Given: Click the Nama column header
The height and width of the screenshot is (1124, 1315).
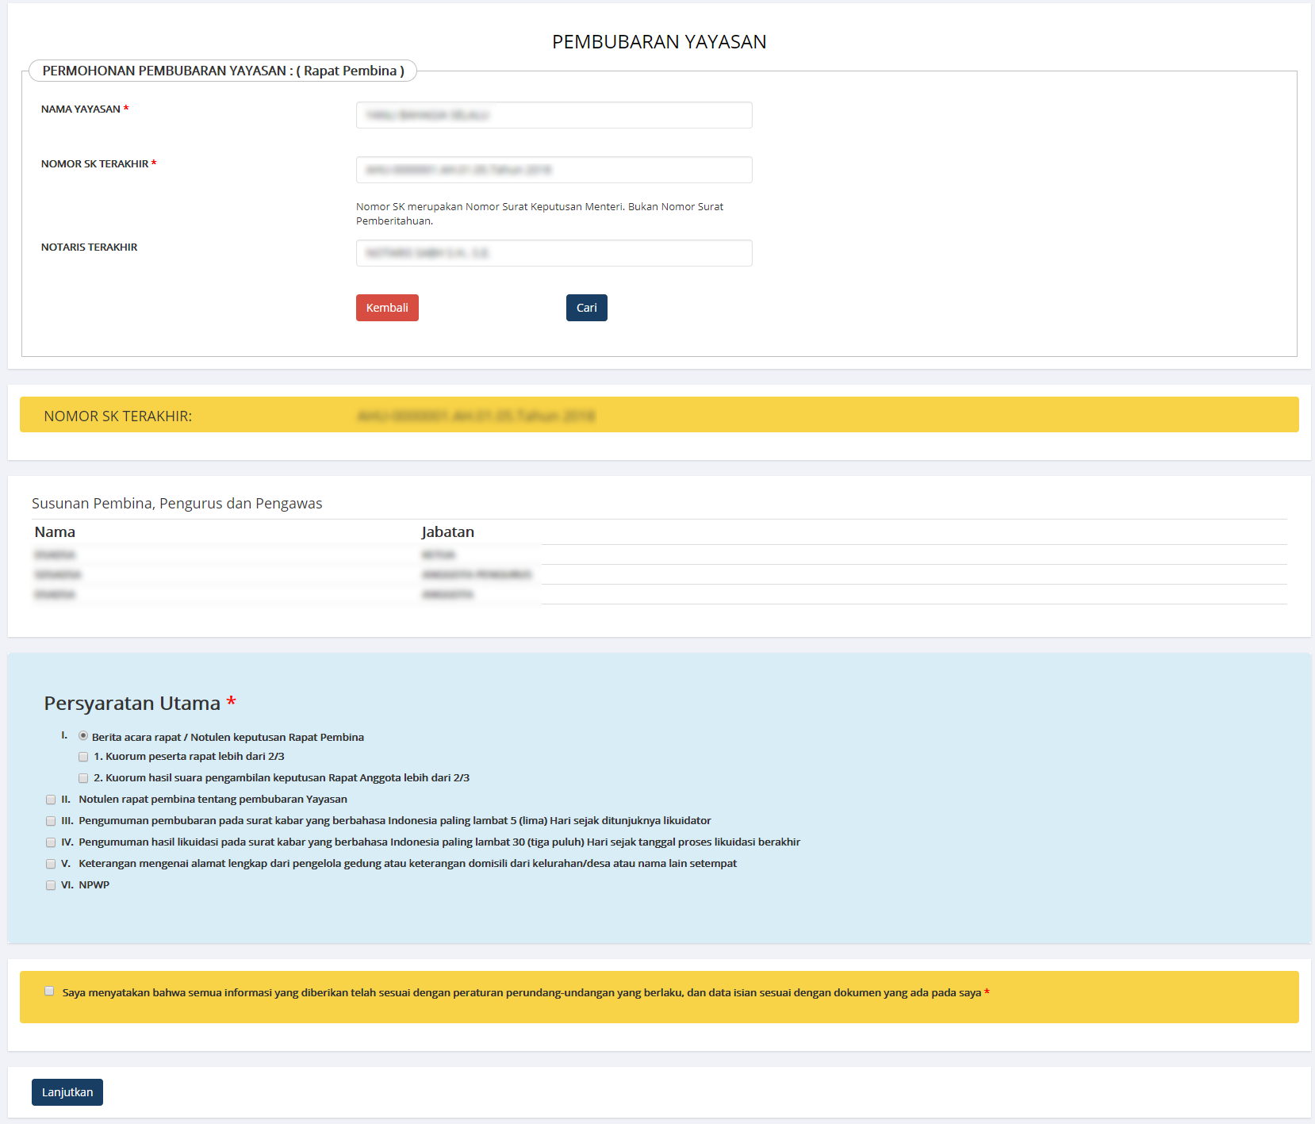Looking at the screenshot, I should (x=55, y=532).
